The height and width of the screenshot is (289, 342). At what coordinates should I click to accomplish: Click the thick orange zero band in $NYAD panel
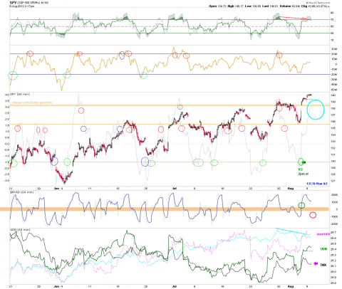pyautogui.click(x=165, y=209)
